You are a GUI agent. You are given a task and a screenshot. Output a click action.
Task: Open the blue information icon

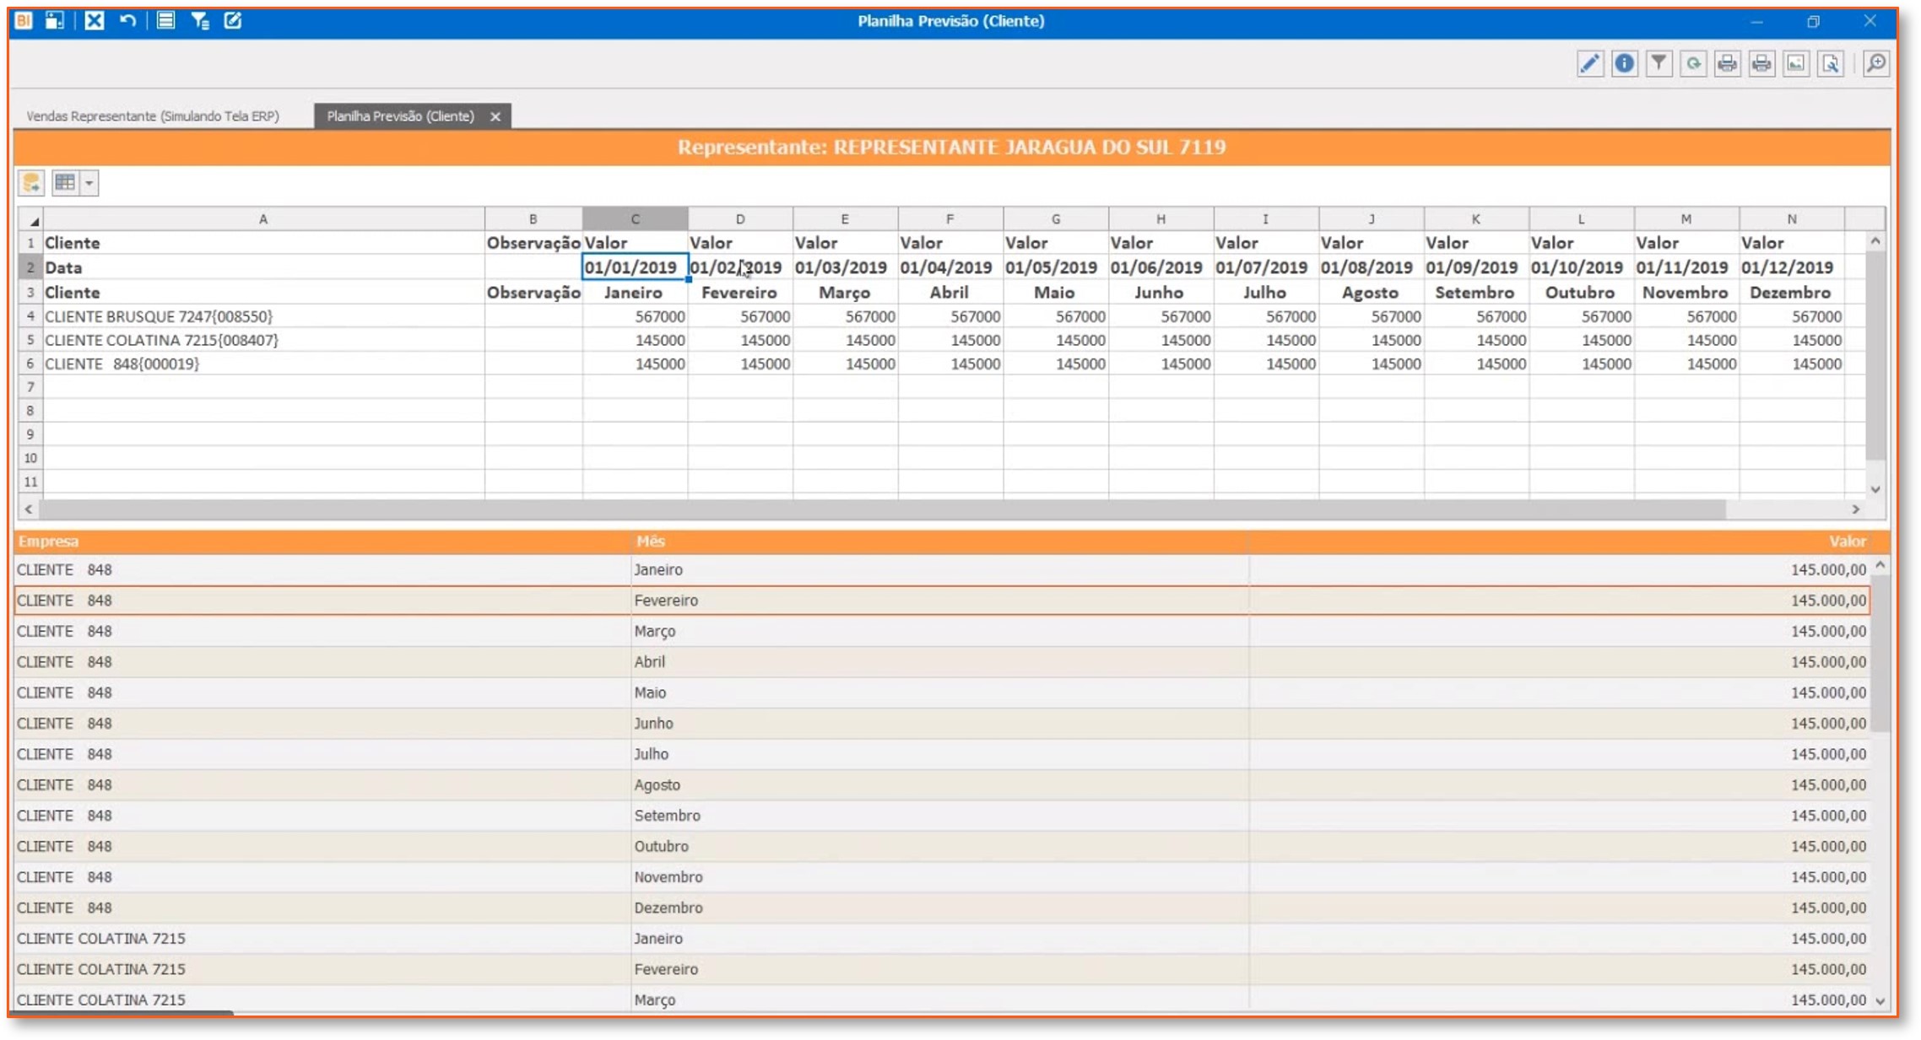[1624, 63]
